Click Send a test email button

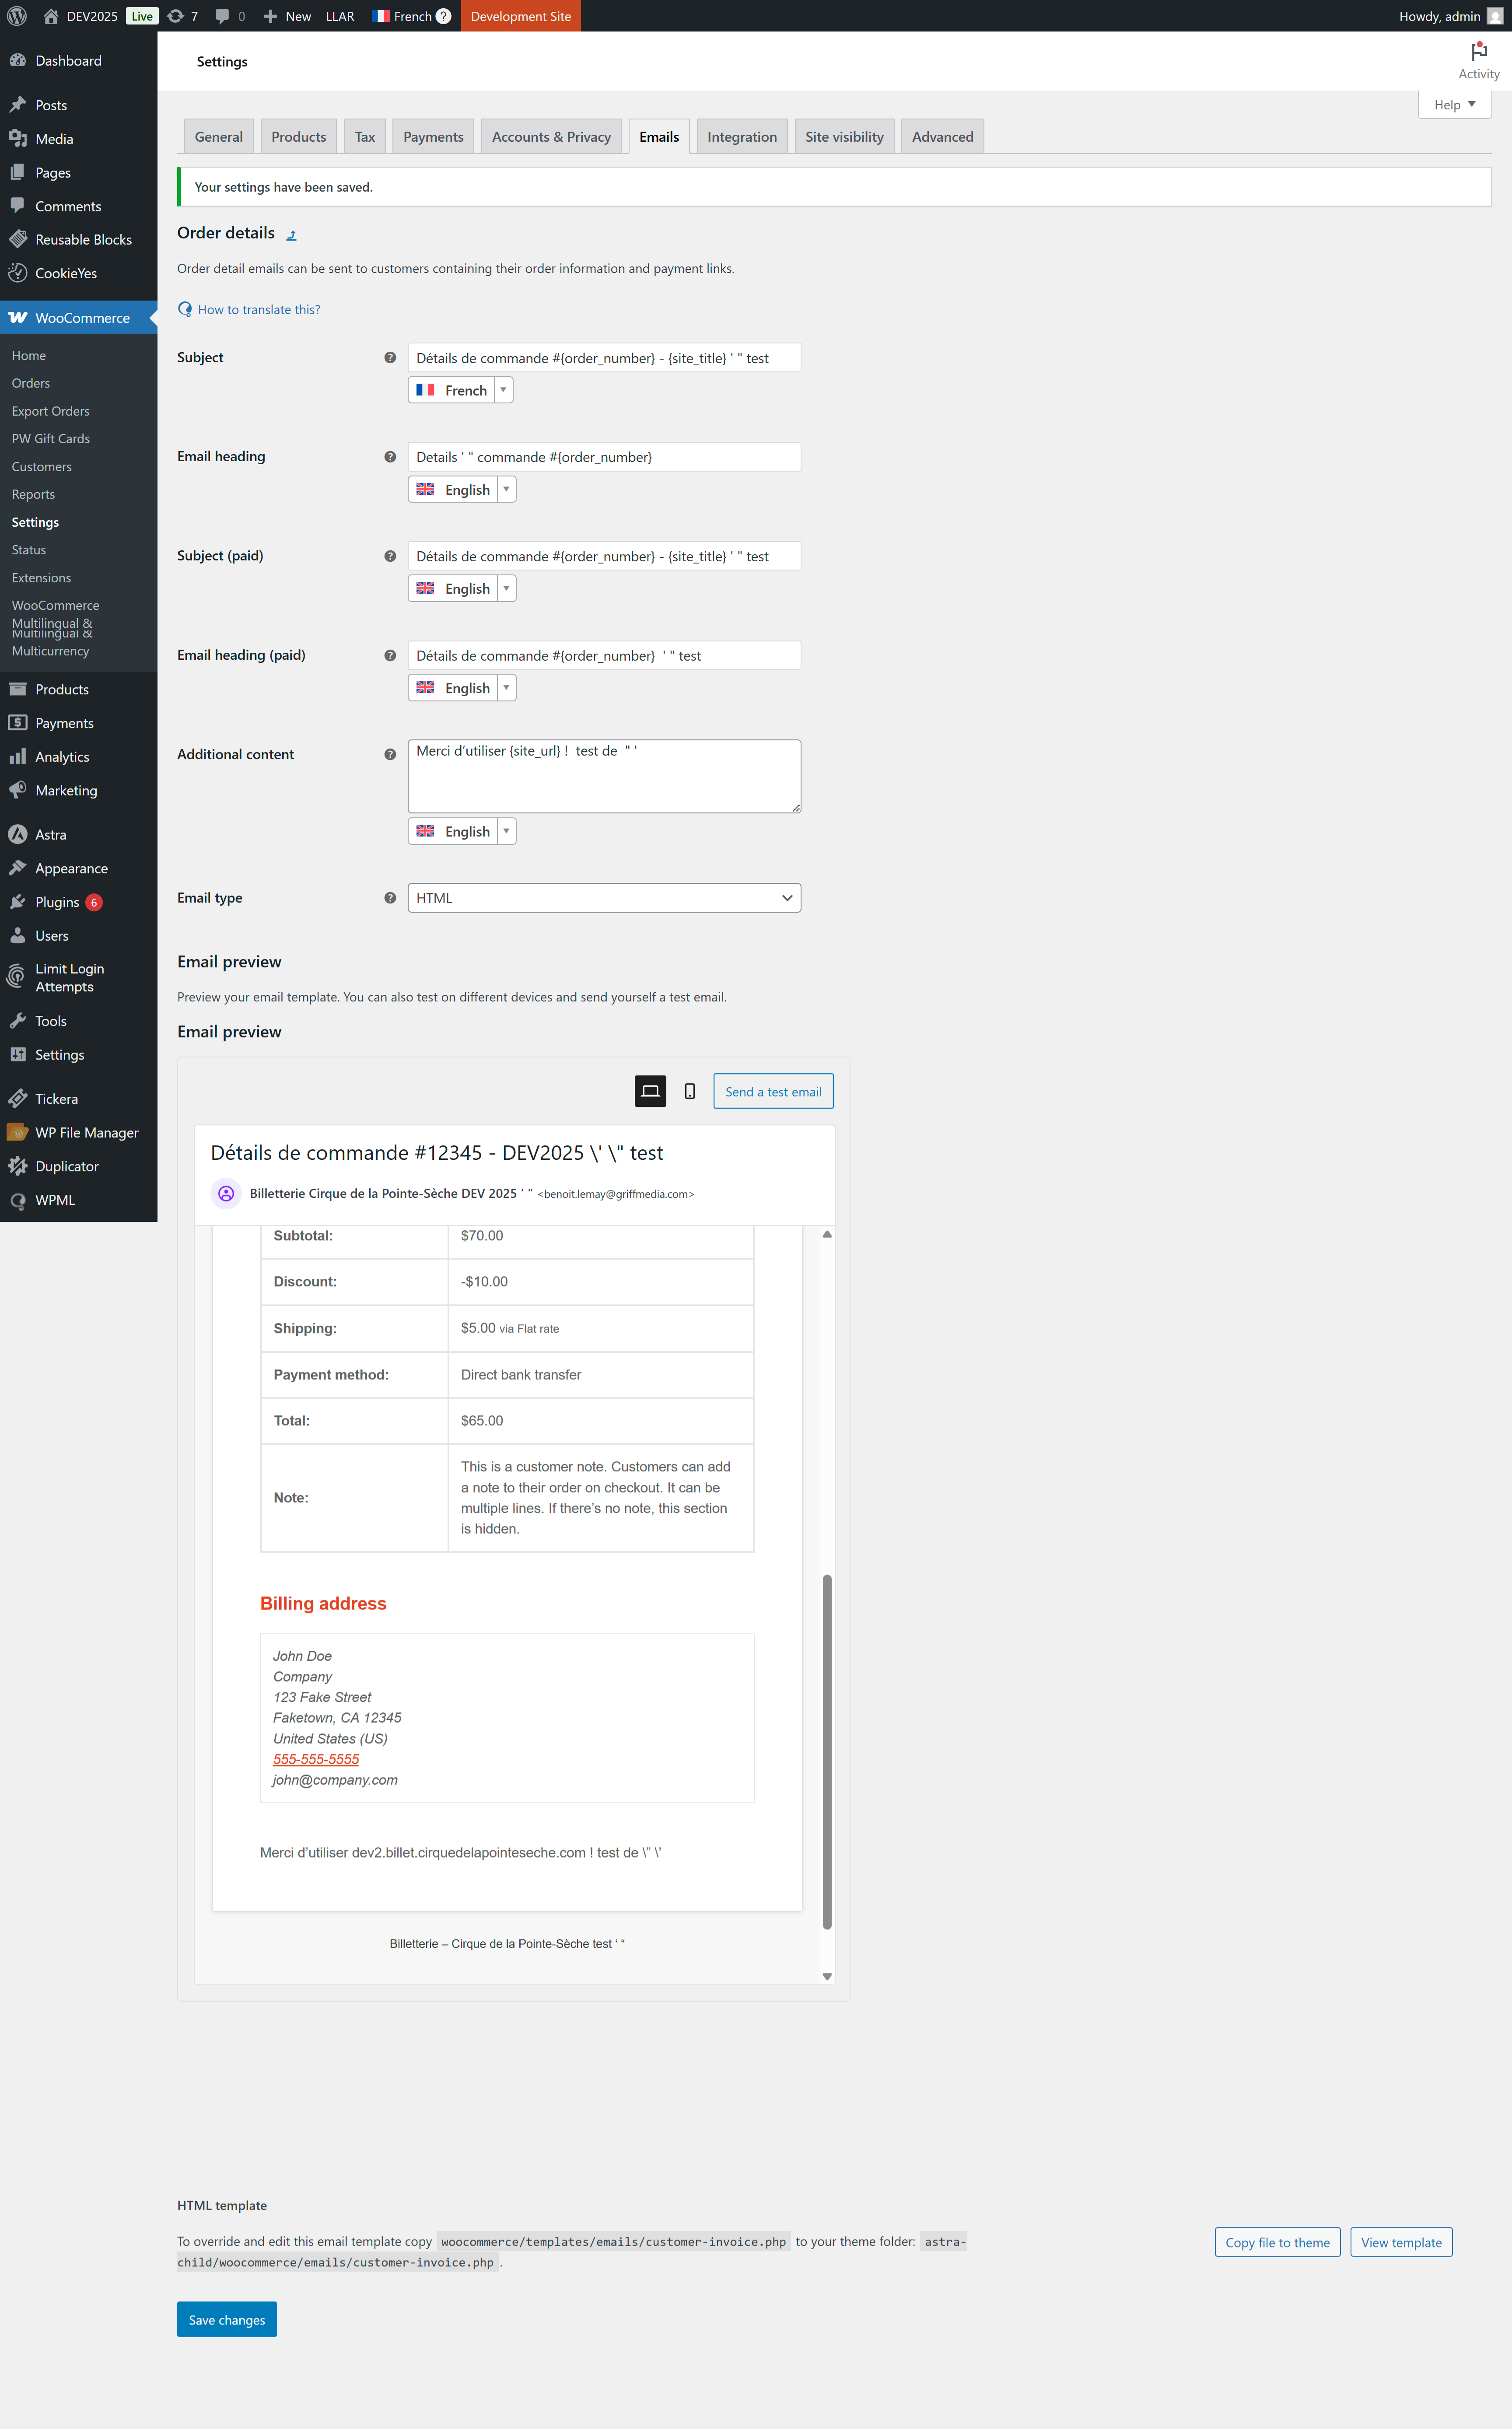(773, 1091)
